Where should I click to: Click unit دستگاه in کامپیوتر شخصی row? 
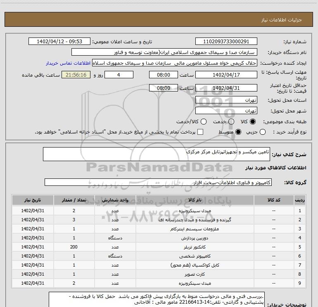[115, 256]
